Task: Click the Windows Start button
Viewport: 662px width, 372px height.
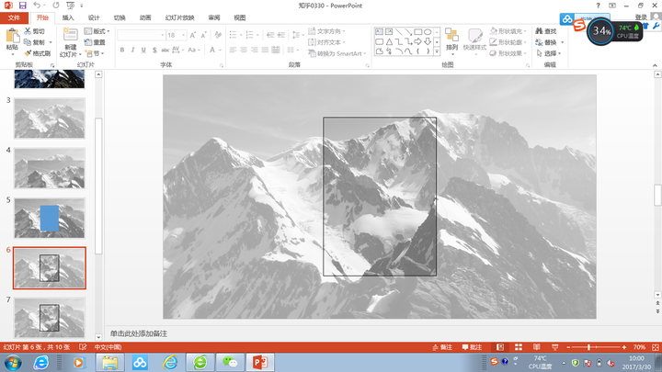Action: [13, 363]
